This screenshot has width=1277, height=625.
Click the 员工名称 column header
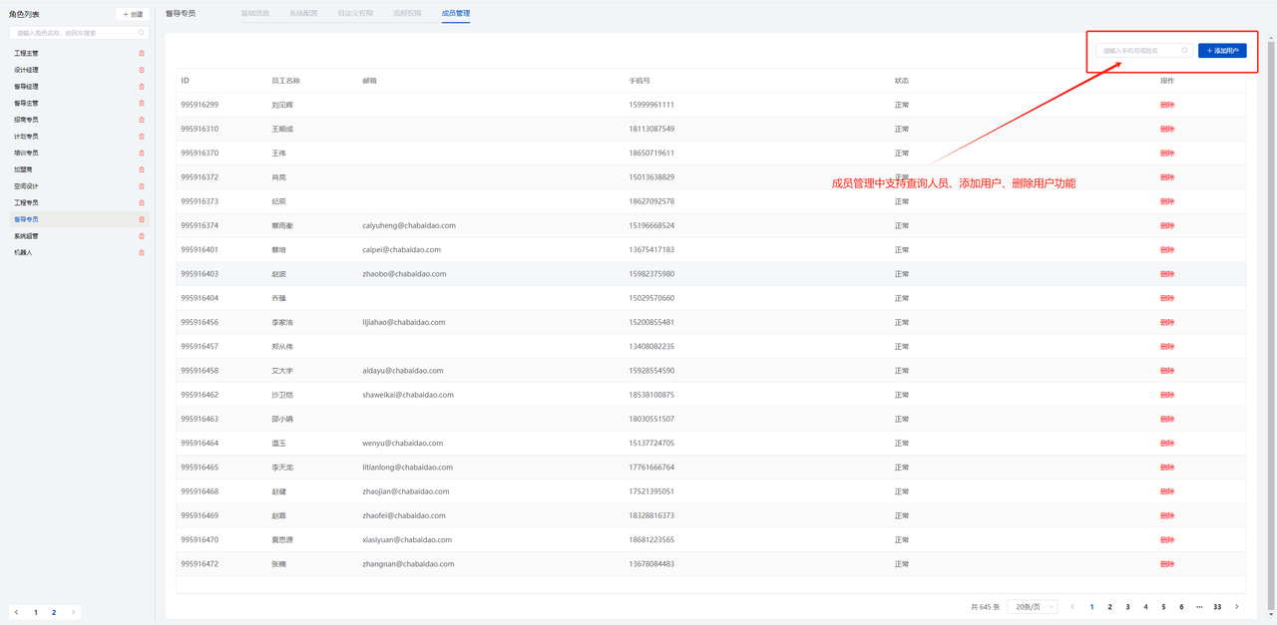click(285, 81)
